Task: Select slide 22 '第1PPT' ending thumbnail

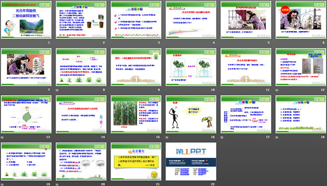Action: pyautogui.click(x=191, y=161)
